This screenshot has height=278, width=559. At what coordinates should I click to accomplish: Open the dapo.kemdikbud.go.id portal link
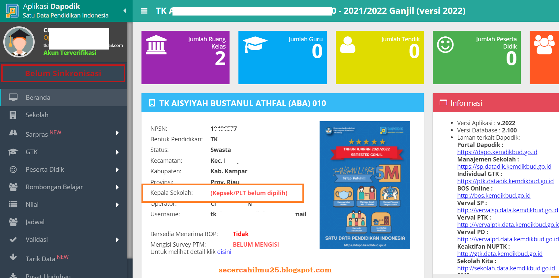(497, 152)
